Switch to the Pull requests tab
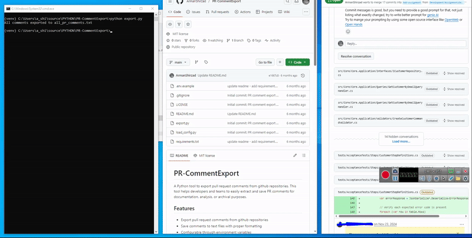Viewport: 472px width, 238px height. [217, 12]
